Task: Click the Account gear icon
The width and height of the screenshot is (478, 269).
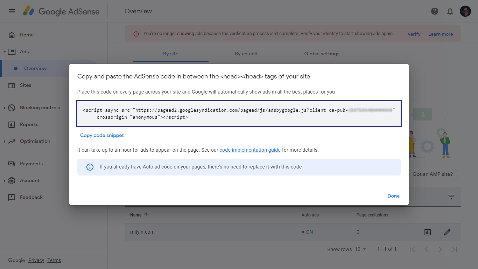Action: point(12,180)
